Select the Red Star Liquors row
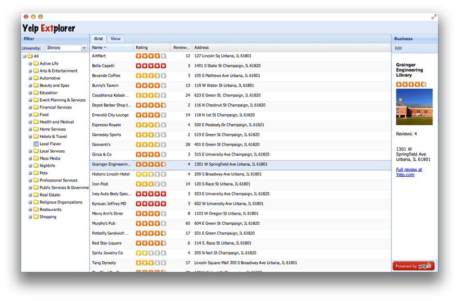 (240, 243)
